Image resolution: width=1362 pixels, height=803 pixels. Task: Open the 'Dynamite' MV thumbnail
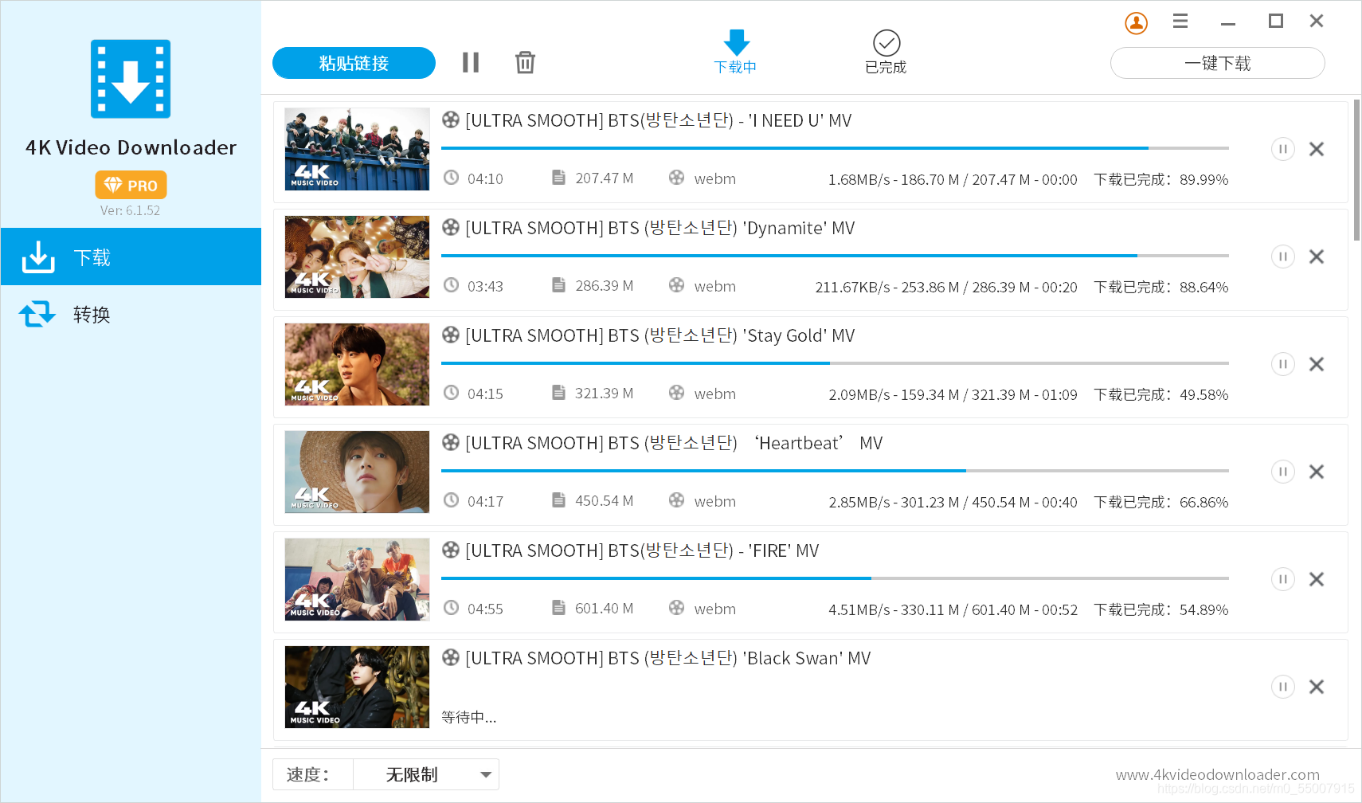coord(357,257)
